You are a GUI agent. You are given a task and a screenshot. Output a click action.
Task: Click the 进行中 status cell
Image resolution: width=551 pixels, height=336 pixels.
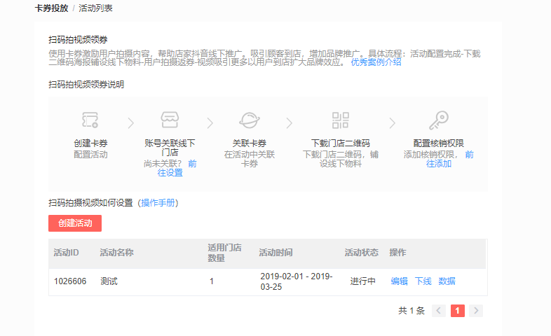pos(362,281)
